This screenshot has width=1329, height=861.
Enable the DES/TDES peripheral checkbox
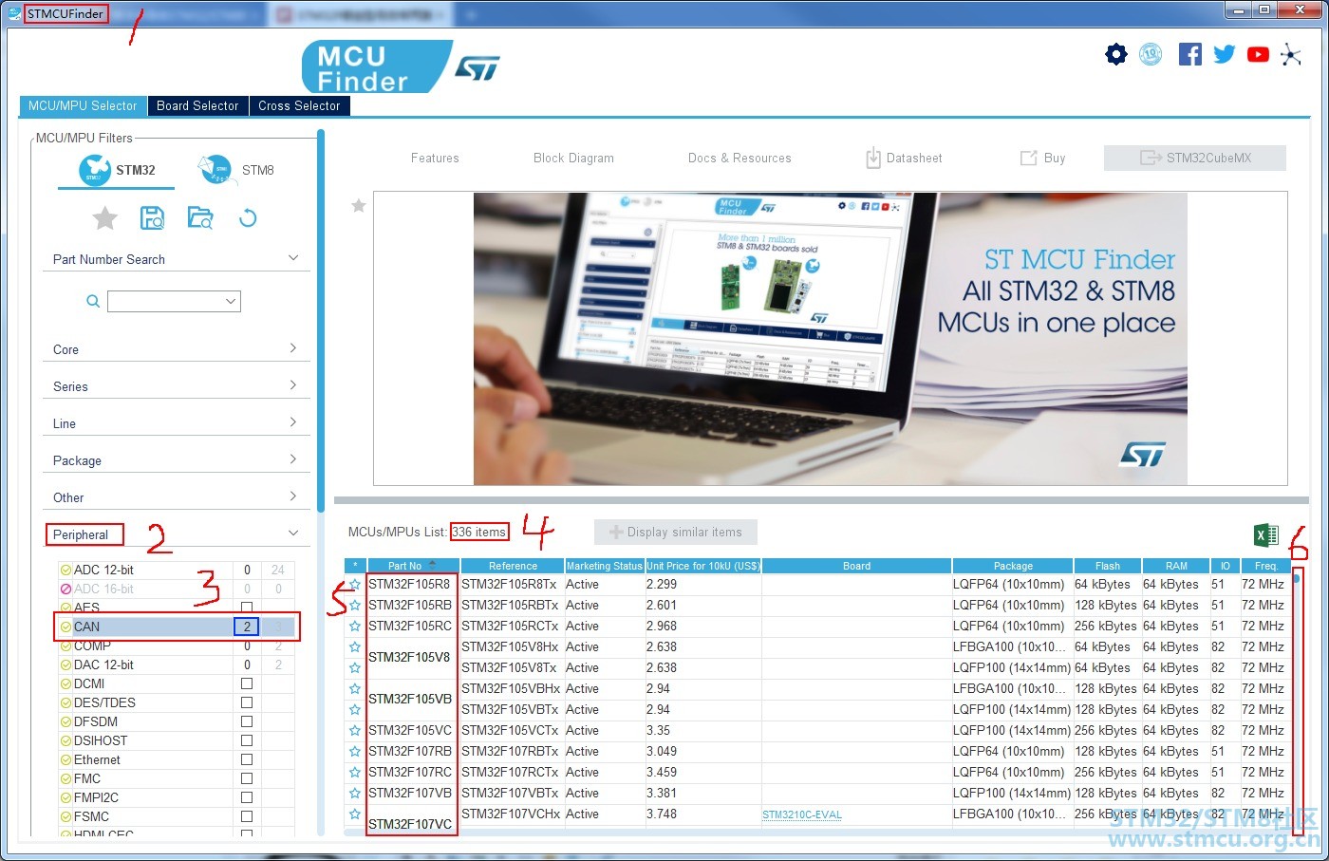click(247, 702)
